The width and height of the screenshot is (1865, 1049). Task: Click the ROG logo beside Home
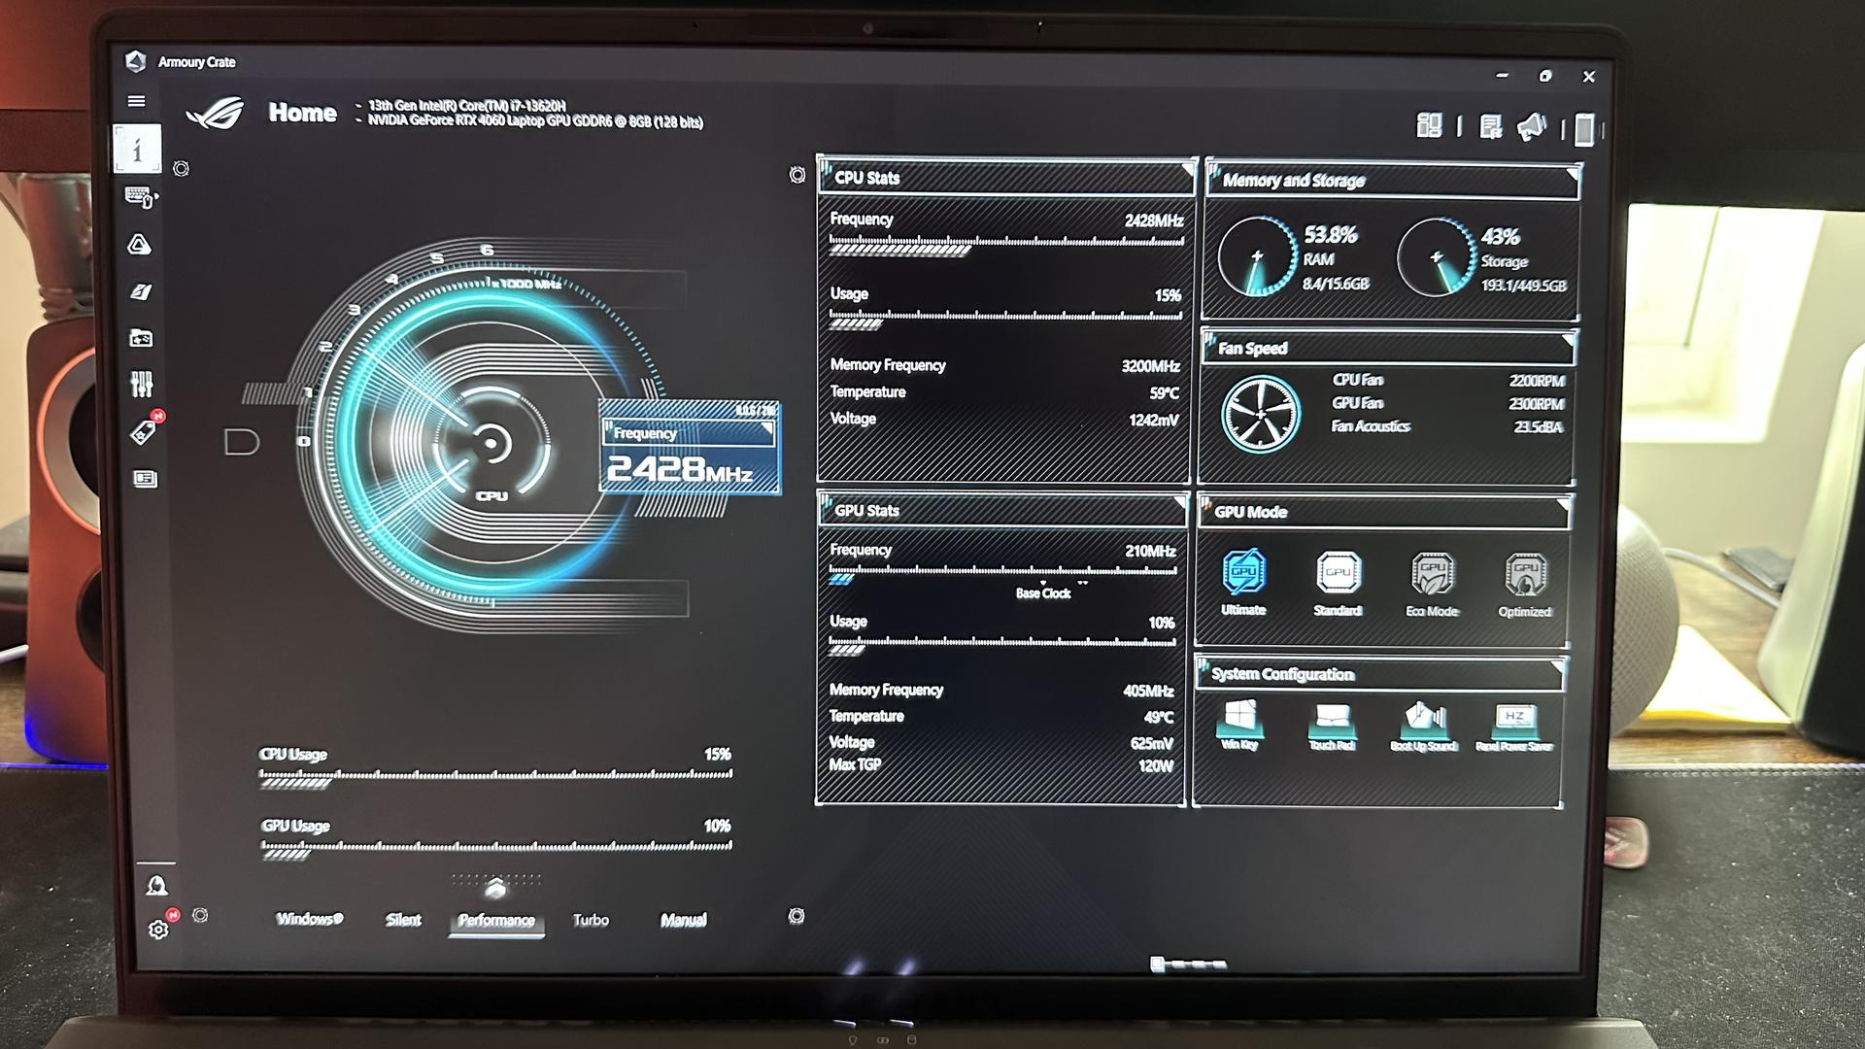(215, 113)
